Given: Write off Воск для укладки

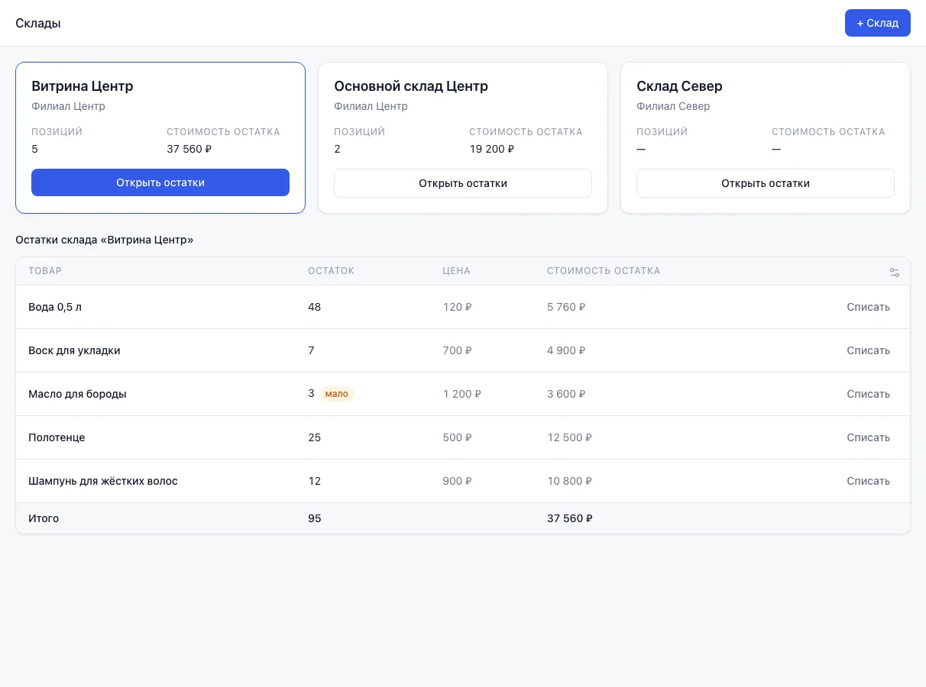Looking at the screenshot, I should point(868,350).
